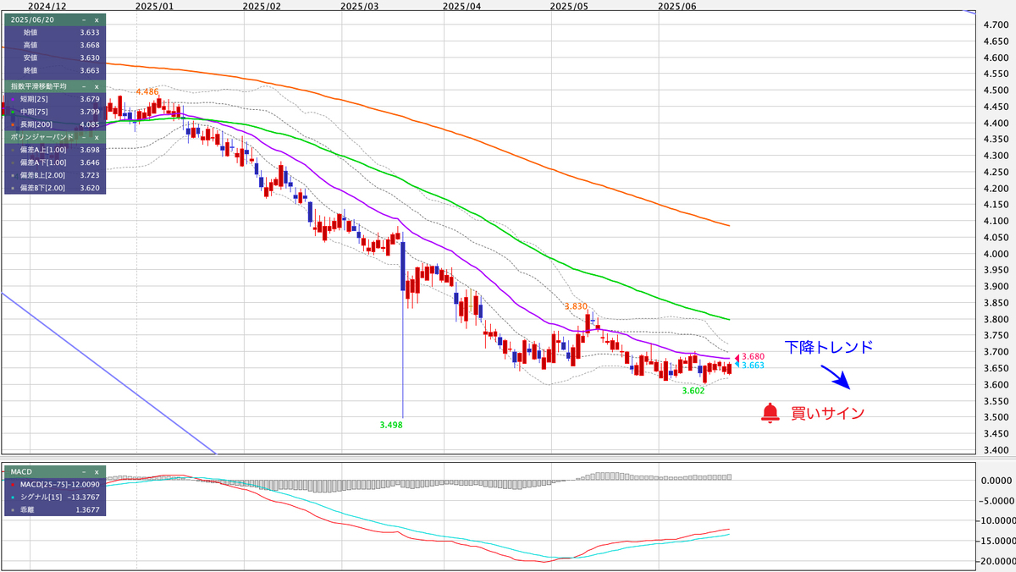The image size is (1016, 572).
Task: Click the cyan 3.663 price marker arrow
Action: point(736,365)
